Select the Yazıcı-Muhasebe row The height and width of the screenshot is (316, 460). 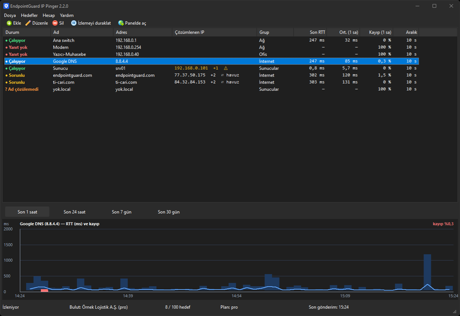tap(211, 54)
